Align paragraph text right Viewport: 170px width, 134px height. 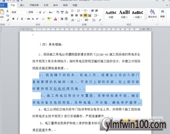tap(81, 15)
